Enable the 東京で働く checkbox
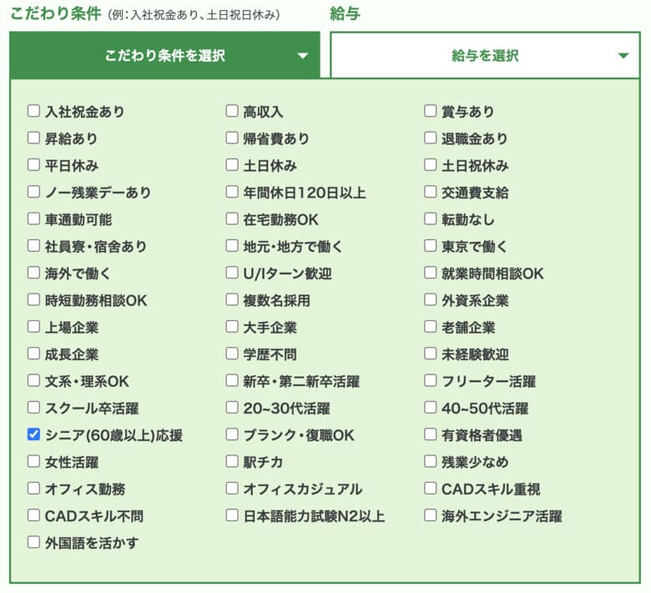 coord(430,246)
